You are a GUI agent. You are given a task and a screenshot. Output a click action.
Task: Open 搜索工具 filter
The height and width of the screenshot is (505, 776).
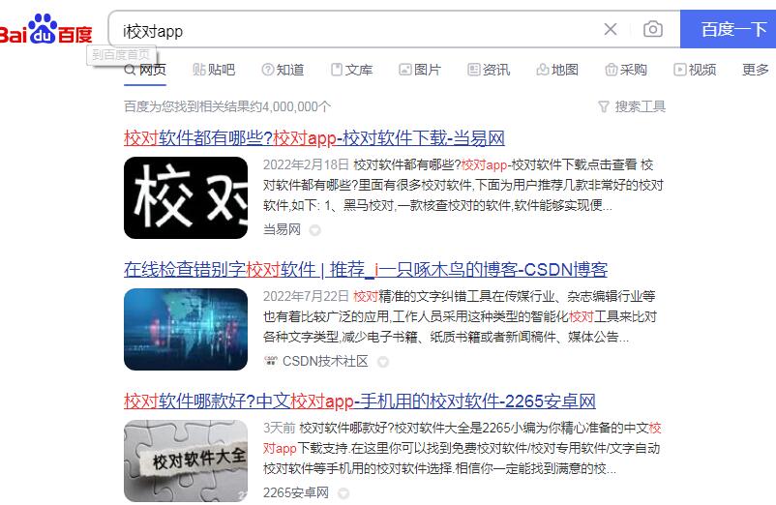coord(632,106)
